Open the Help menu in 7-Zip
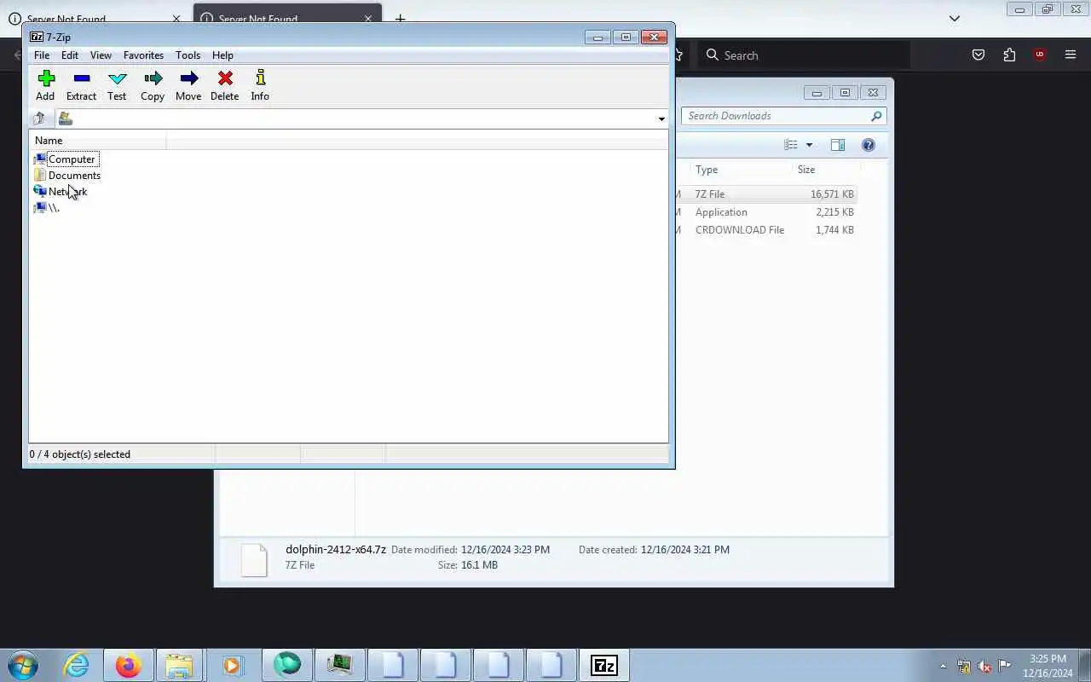Viewport: 1091px width, 682px height. (x=222, y=55)
